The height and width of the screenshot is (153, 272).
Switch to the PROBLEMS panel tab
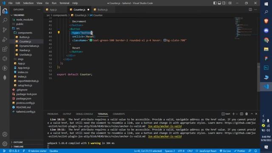(53, 114)
